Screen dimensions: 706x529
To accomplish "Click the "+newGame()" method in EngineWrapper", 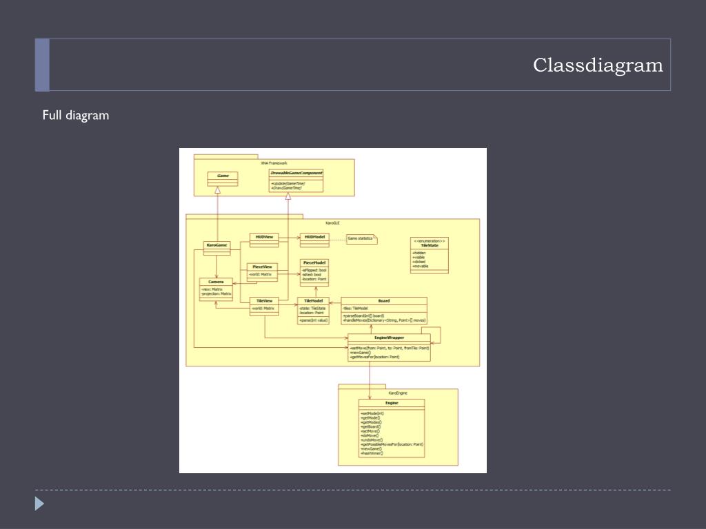I will pyautogui.click(x=360, y=353).
